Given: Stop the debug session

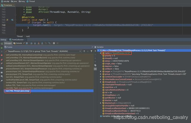Looking at the screenshot, I should coord(2,55).
